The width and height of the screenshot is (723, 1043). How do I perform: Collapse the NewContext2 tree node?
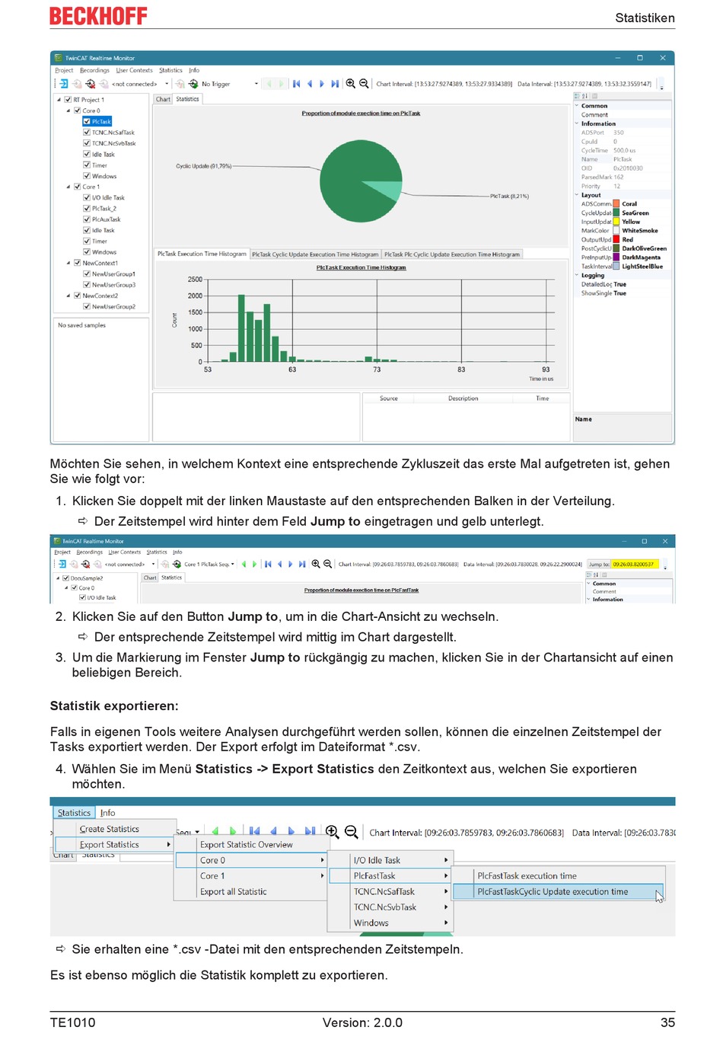pyautogui.click(x=68, y=296)
